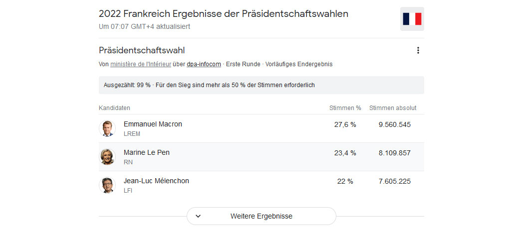Click Le Pen's 8.109.857 vote count
This screenshot has width=524, height=230.
(x=395, y=153)
